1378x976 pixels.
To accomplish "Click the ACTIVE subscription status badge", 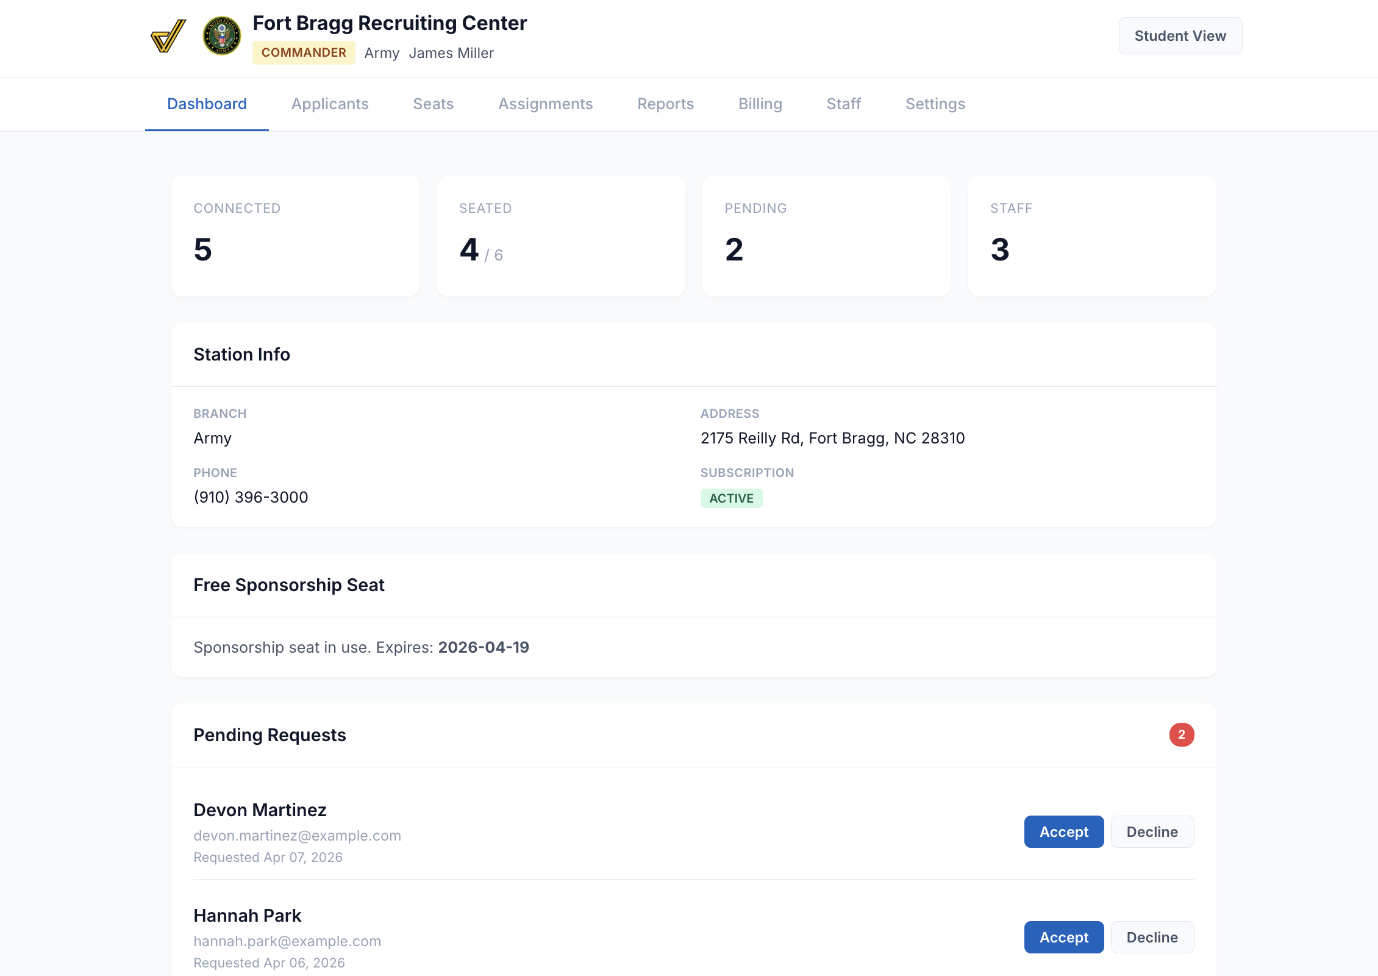I will pos(731,498).
